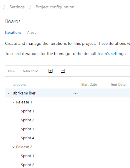Click the New child button
This screenshot has height=168, width=130.
pos(30,71)
